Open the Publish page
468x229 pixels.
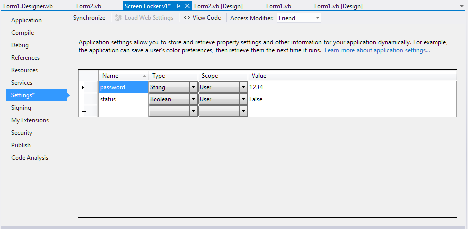coord(21,145)
